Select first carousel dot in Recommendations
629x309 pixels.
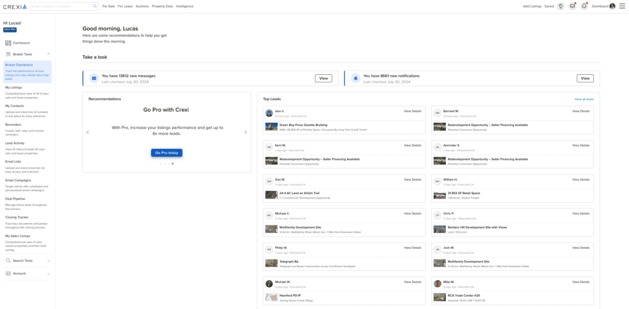pos(161,164)
